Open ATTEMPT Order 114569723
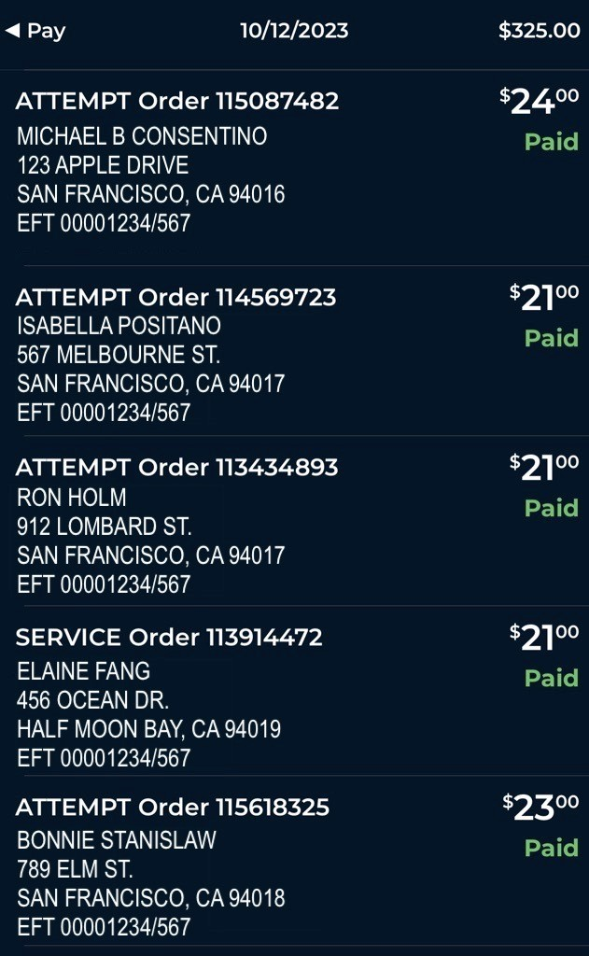 point(175,297)
